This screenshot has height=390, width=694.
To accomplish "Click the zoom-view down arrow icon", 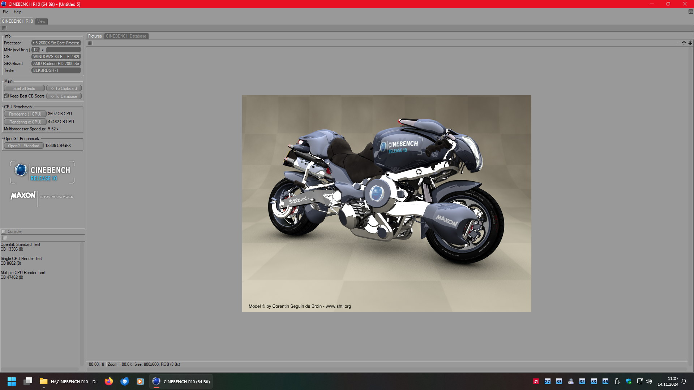I will coord(690,43).
